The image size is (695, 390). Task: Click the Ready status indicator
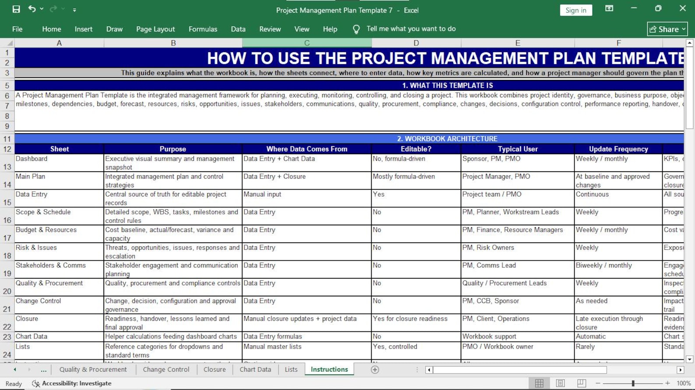(14, 383)
